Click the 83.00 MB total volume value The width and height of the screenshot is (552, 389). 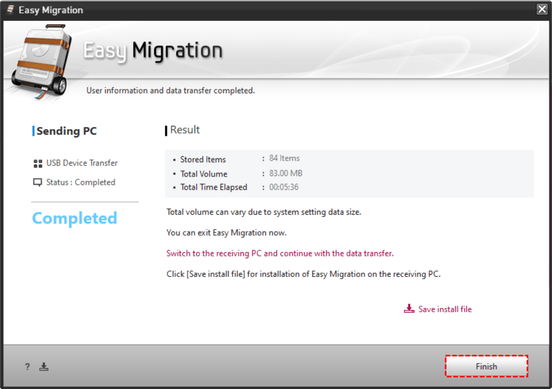coord(286,173)
